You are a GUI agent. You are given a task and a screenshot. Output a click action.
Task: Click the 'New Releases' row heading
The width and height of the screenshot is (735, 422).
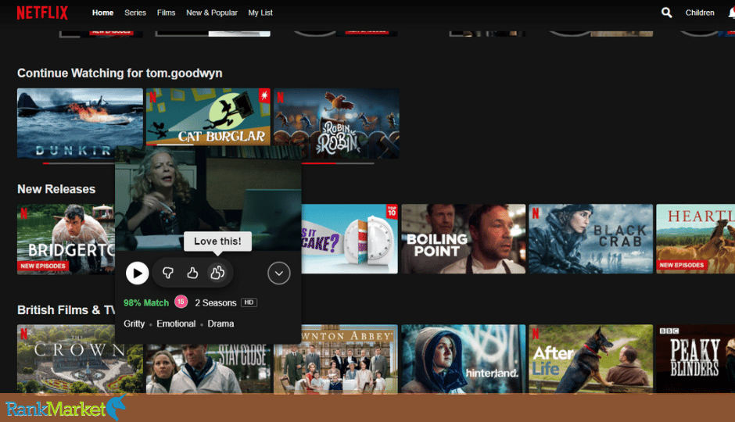[56, 189]
